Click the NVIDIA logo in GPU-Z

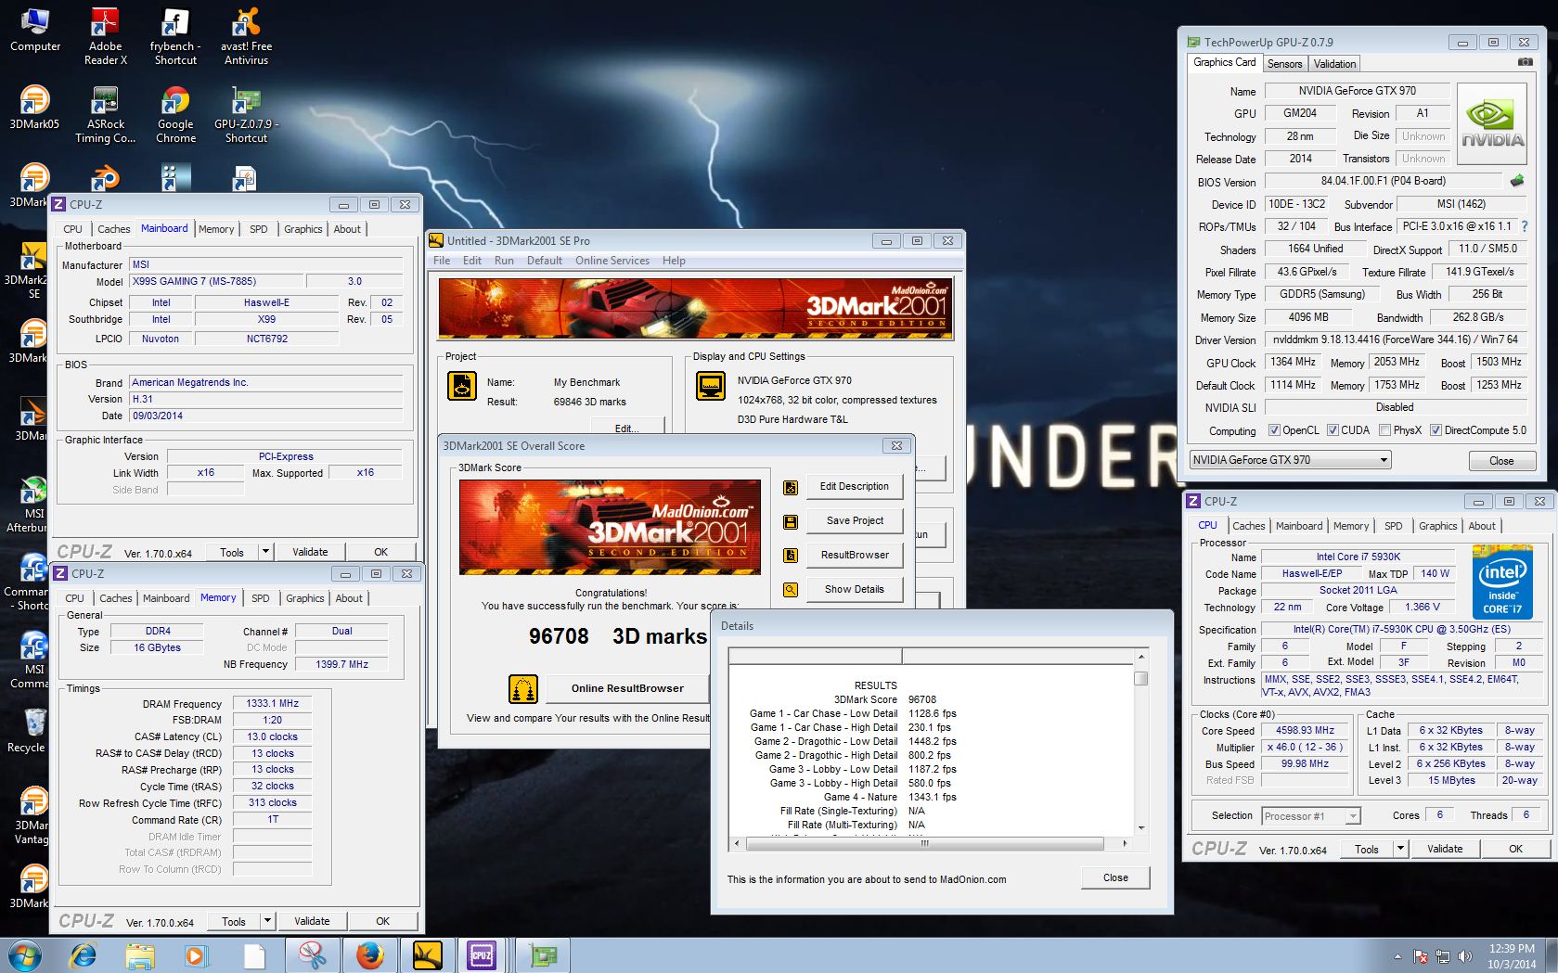[x=1492, y=124]
